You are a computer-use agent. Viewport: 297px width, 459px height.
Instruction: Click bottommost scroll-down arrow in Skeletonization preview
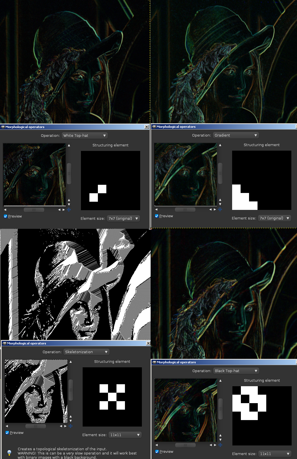[x=71, y=421]
